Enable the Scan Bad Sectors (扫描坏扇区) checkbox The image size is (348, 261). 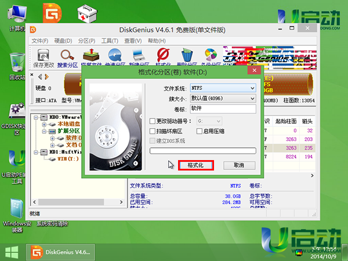(x=153, y=131)
